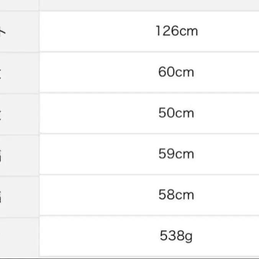Click the row divider between 60cm and 50cm
The image size is (259, 259).
pos(149,93)
